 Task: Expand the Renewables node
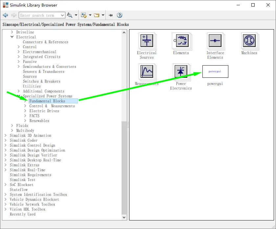point(25,120)
